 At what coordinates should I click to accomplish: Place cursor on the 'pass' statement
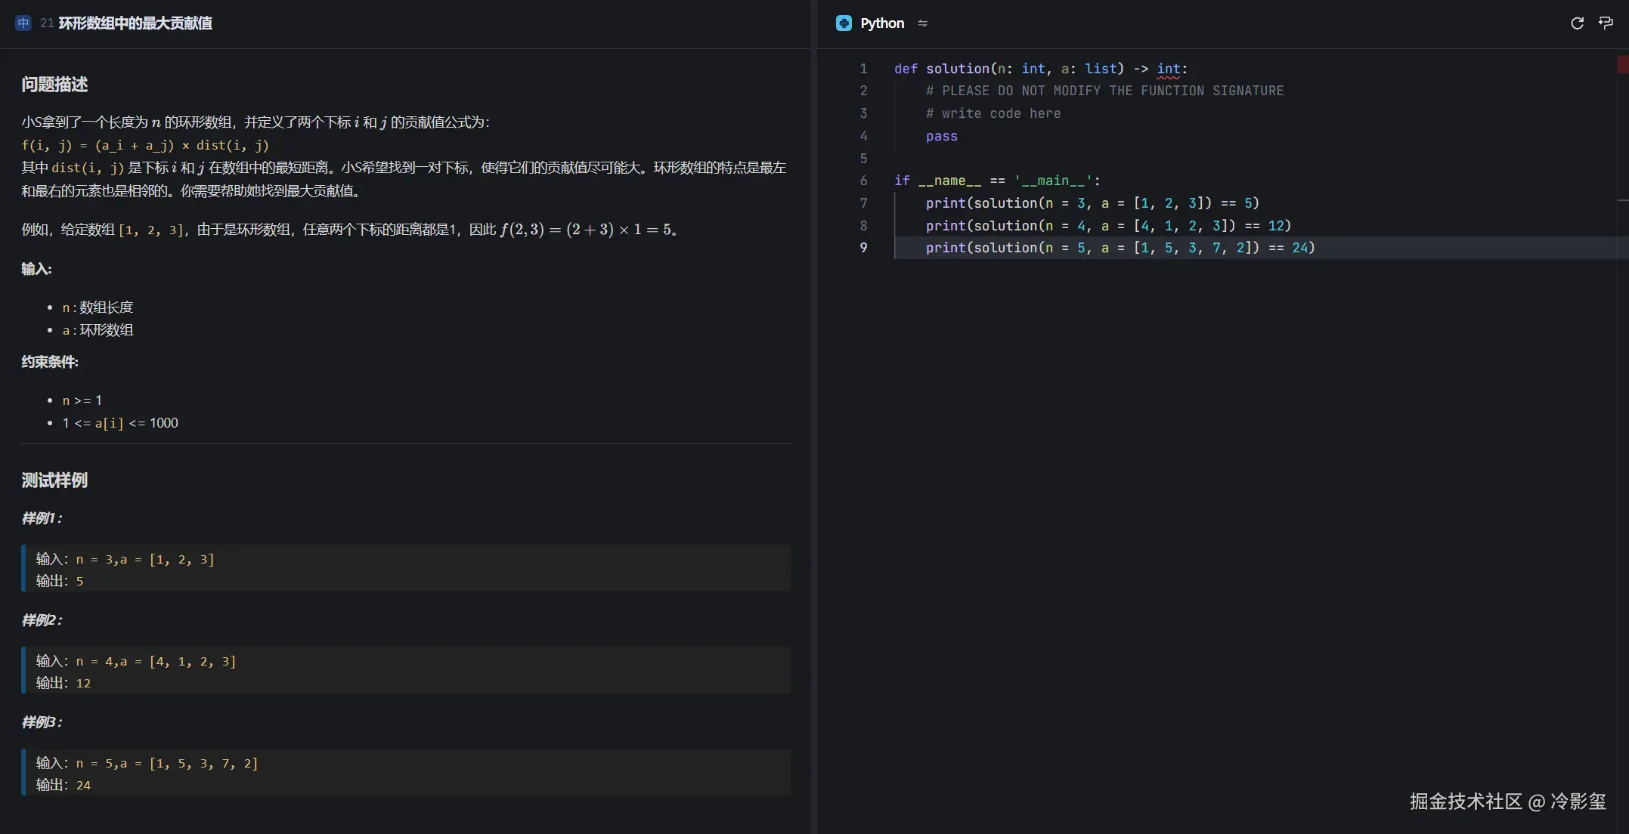tap(941, 136)
